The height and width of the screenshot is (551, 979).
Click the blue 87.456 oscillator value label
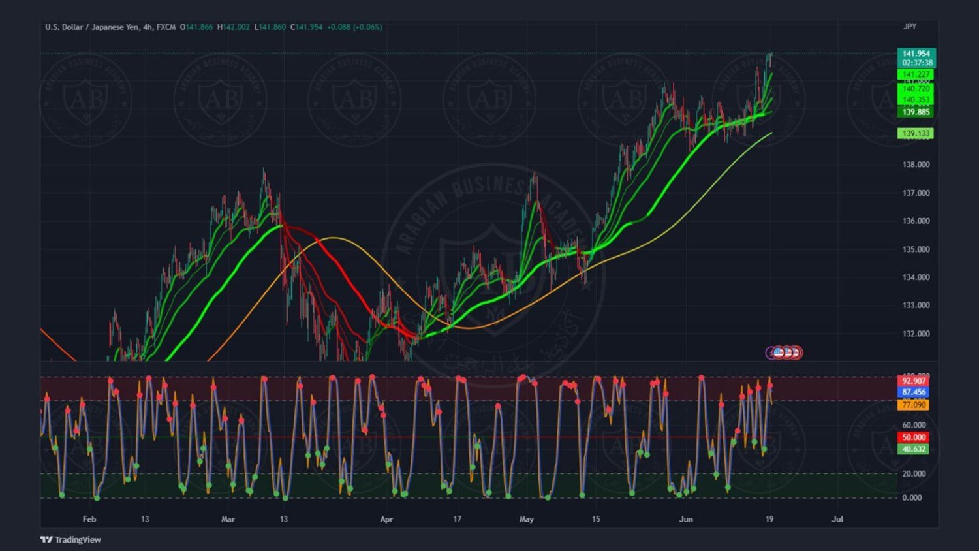(914, 392)
